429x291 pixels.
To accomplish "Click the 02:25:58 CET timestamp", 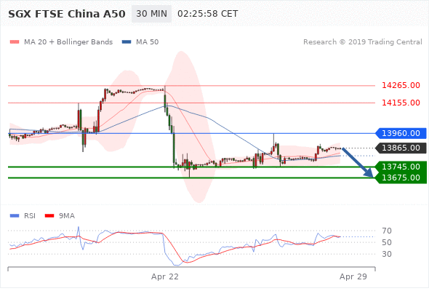I will coord(208,14).
